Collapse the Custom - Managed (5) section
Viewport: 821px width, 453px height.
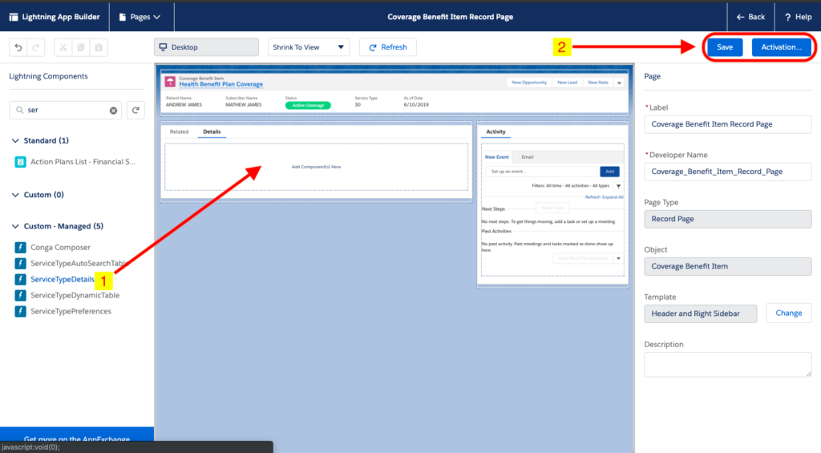pyautogui.click(x=15, y=226)
